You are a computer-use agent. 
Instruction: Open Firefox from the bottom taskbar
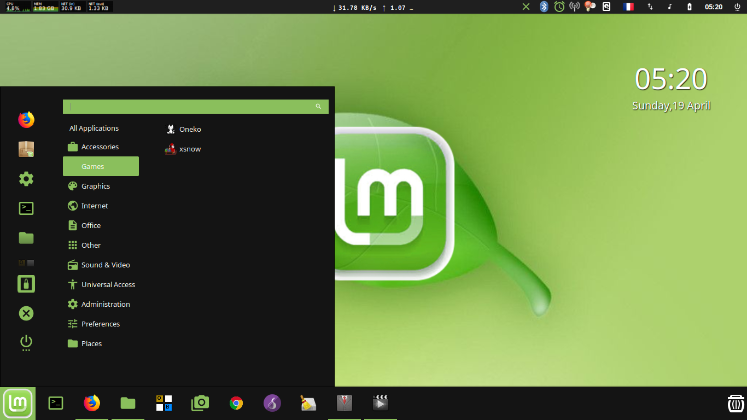(92, 404)
